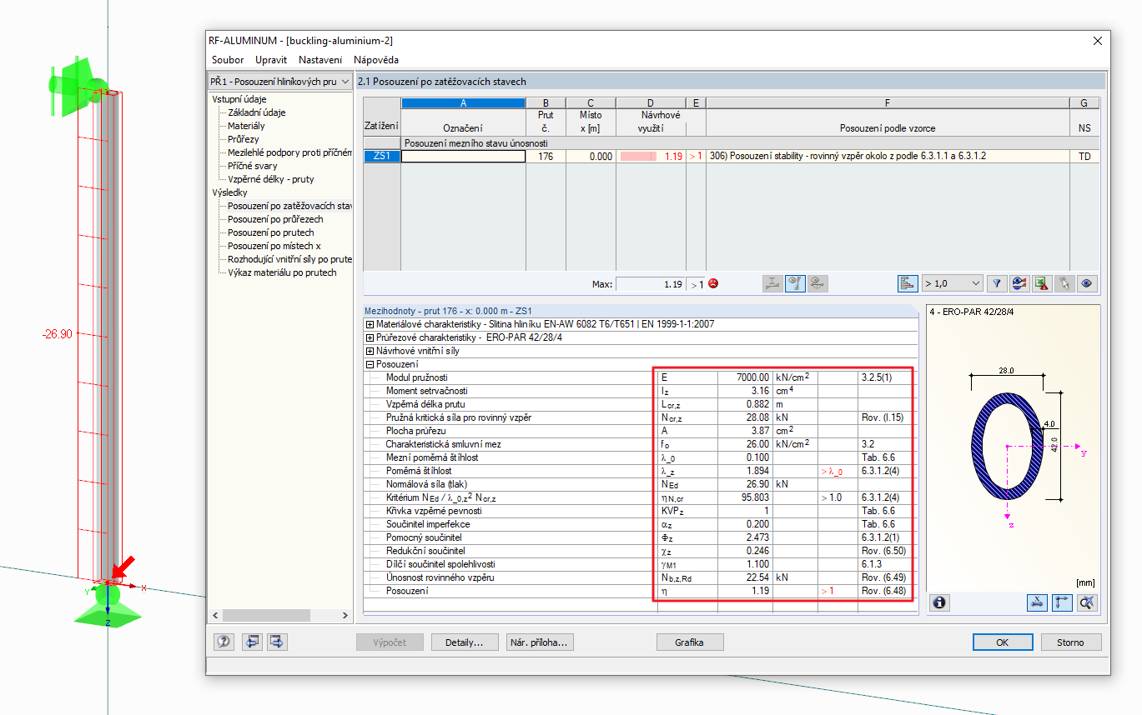Click the colored relation scale icon
Viewport: 1142px width, 715px height.
(1019, 283)
